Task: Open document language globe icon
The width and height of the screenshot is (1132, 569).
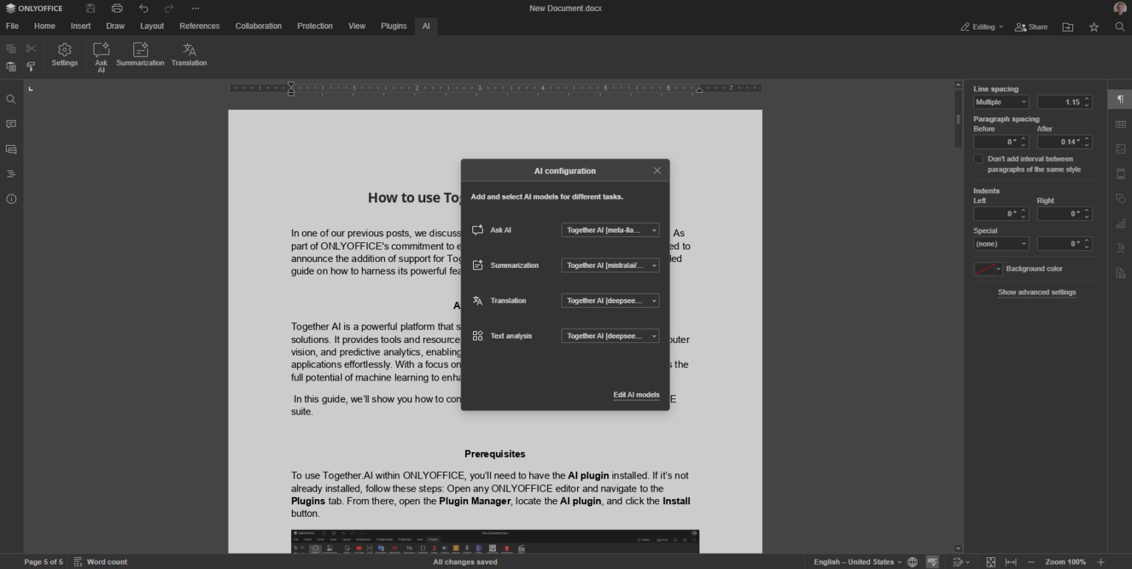Action: tap(912, 562)
